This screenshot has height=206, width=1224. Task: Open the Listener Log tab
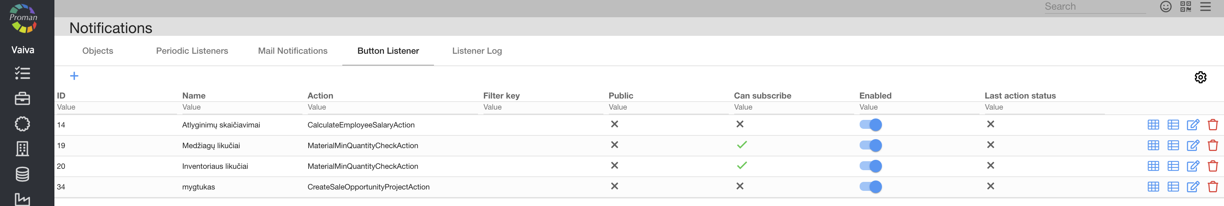pyautogui.click(x=477, y=51)
